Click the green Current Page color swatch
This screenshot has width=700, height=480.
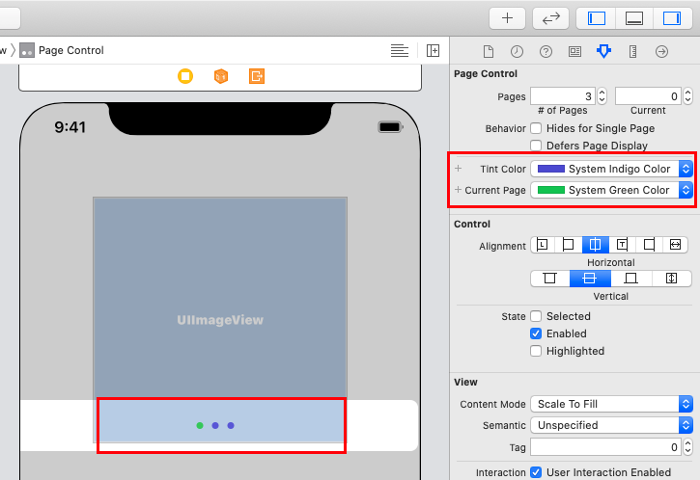tap(551, 190)
